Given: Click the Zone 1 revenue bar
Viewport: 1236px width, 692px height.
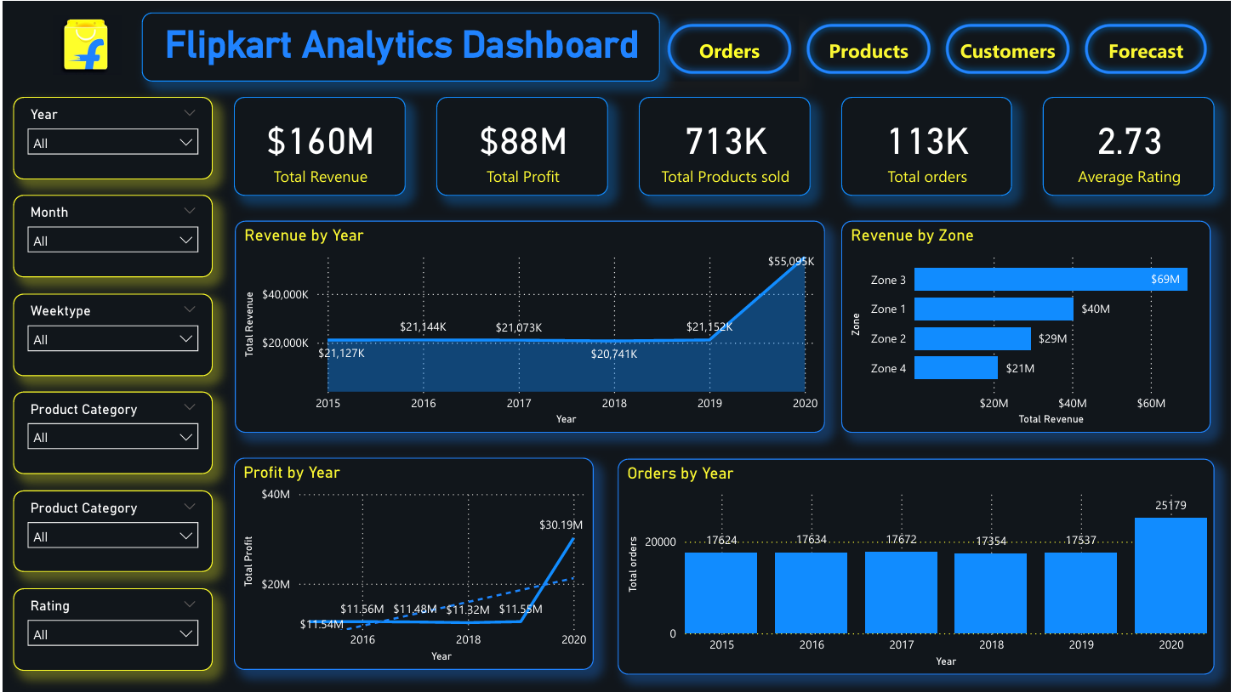Looking at the screenshot, I should pyautogui.click(x=994, y=309).
